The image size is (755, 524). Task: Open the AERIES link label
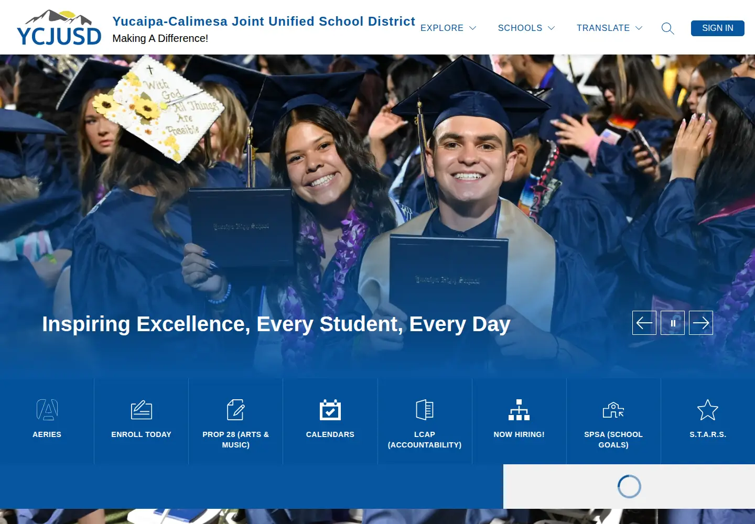[47, 434]
